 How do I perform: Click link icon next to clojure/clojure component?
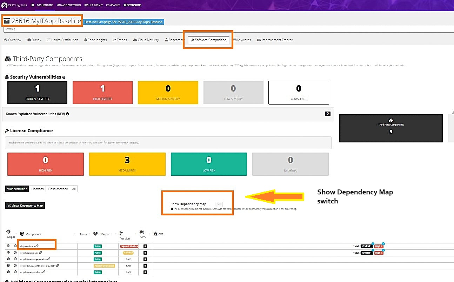(37, 246)
